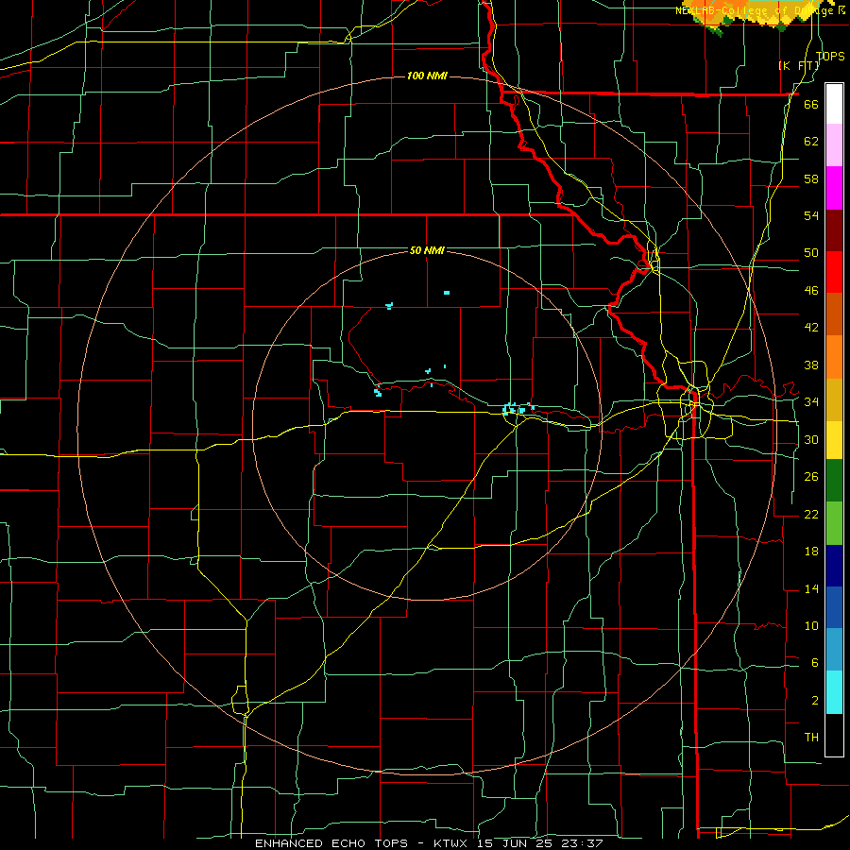The width and height of the screenshot is (850, 850).
Task: Click the '46' scale value
Action: pyautogui.click(x=811, y=291)
